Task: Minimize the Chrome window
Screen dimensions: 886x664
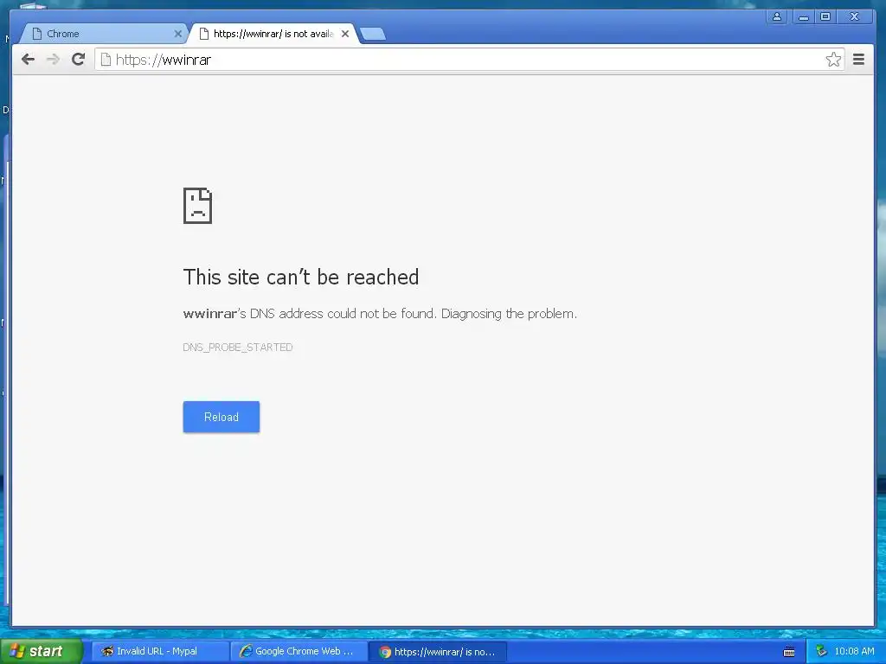Action: (x=802, y=17)
